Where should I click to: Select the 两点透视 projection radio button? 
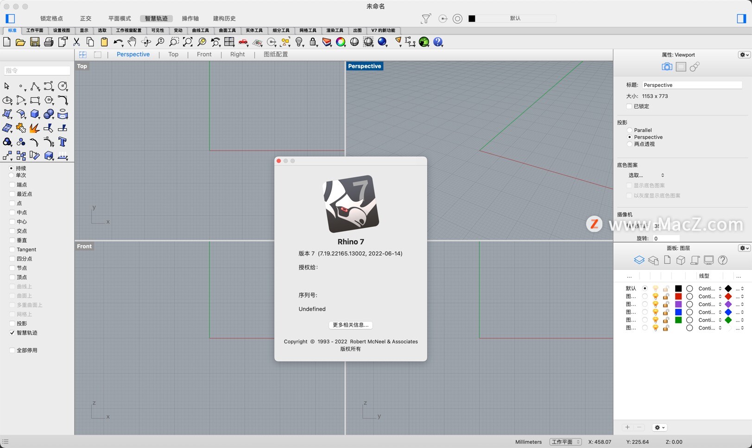point(629,144)
